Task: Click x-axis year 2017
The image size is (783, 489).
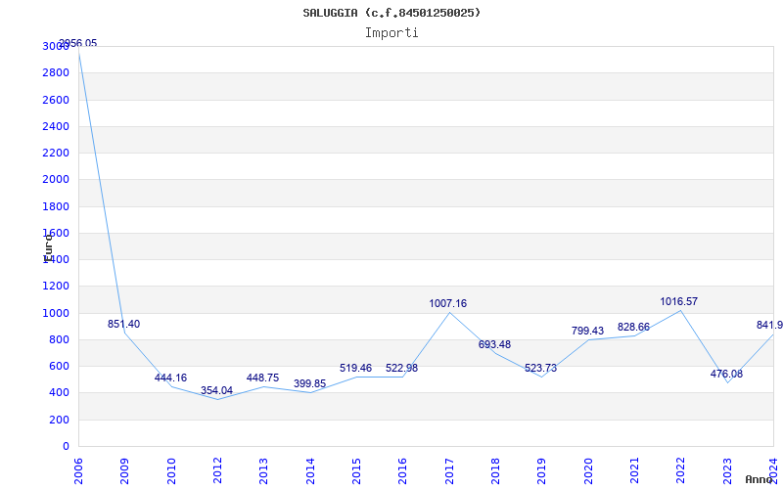Action: [x=449, y=471]
